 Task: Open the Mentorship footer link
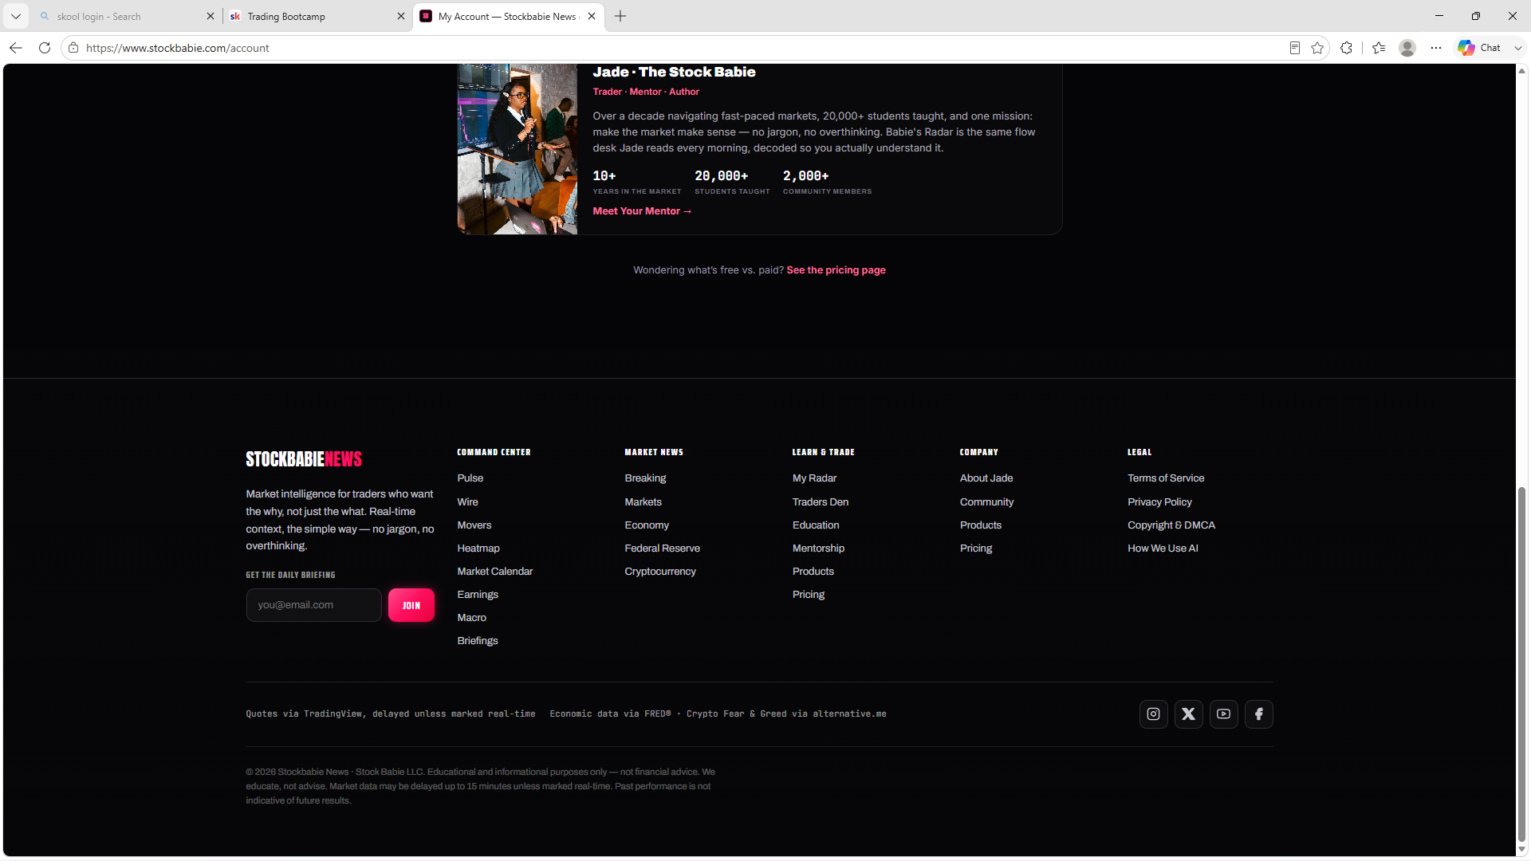818,548
